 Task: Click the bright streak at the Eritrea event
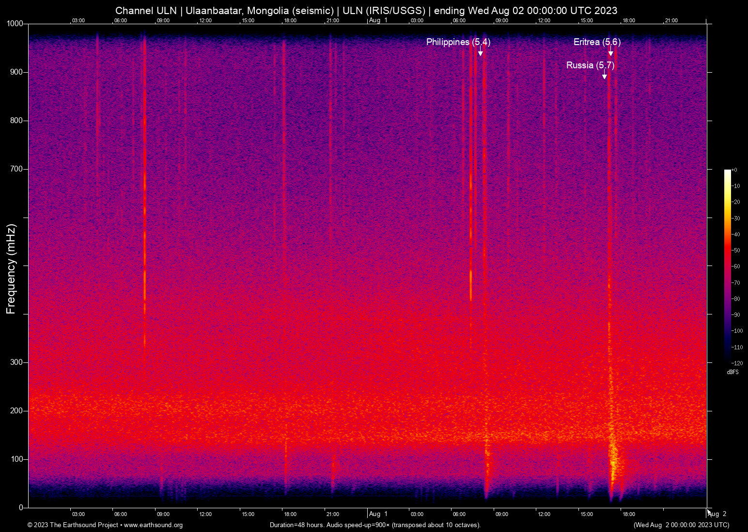click(x=610, y=242)
